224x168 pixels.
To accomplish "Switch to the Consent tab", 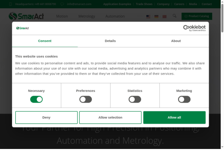I will point(45,41).
